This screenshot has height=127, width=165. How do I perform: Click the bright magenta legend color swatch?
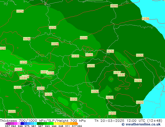click(x=16, y=123)
